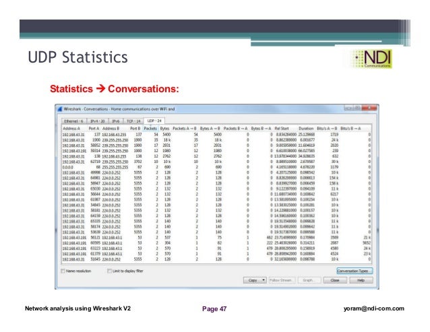Screen dimensions: 430x332
Task: Sort by Bits/s B → A column header
Action: click(350, 129)
